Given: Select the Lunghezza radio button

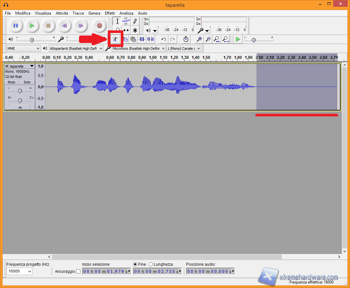Looking at the screenshot, I should tap(151, 264).
